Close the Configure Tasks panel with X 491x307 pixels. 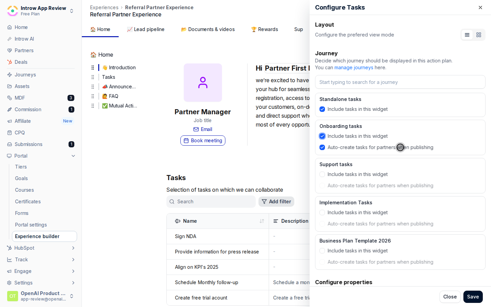pos(480,8)
